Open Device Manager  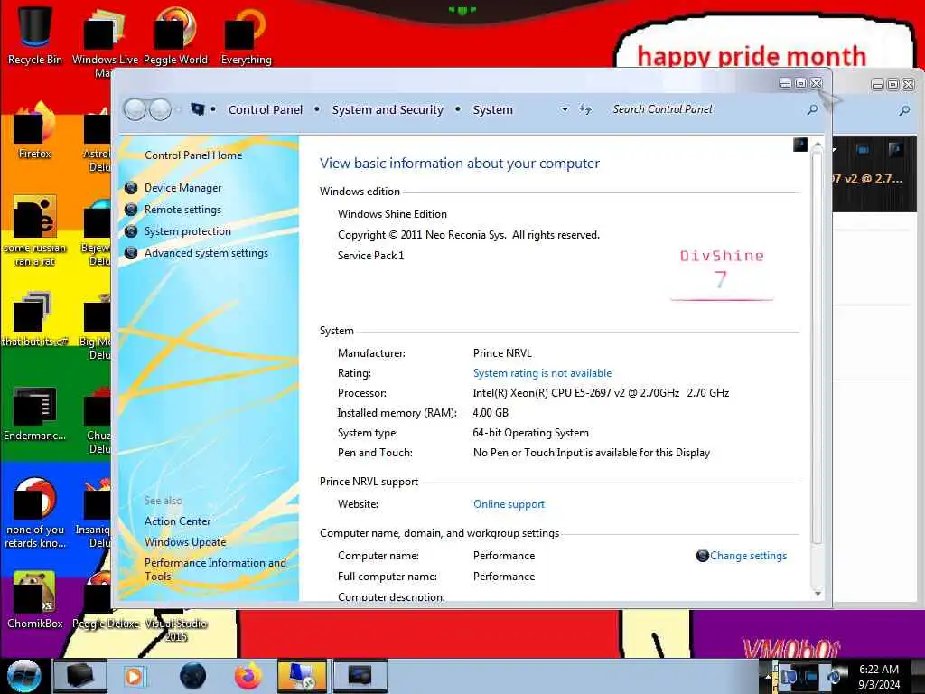coord(182,188)
